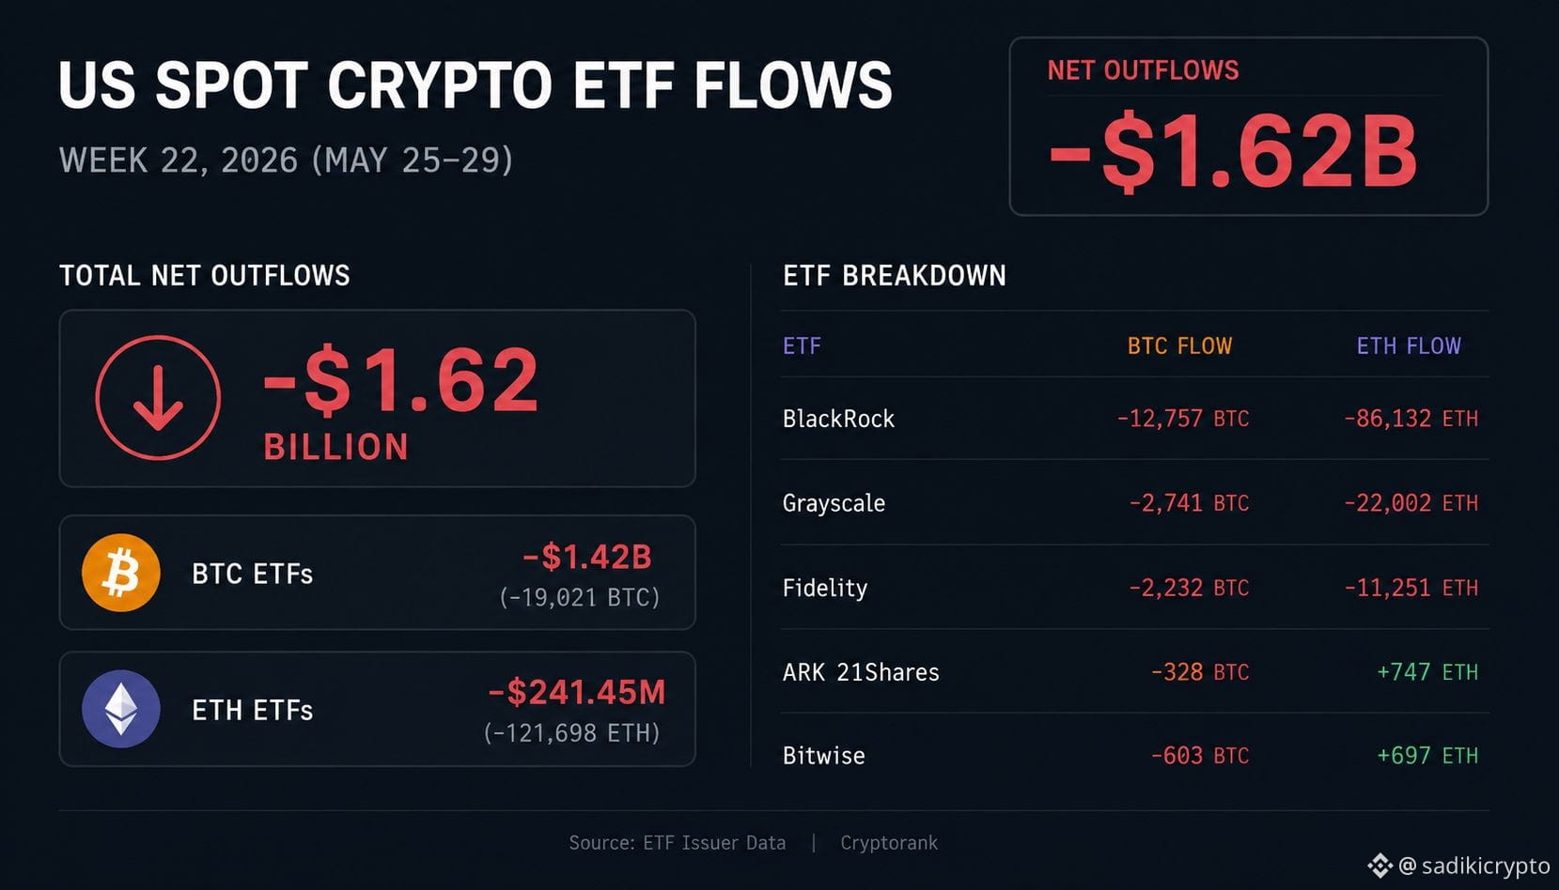
Task: Click the +747 ETH green value
Action: point(1426,672)
